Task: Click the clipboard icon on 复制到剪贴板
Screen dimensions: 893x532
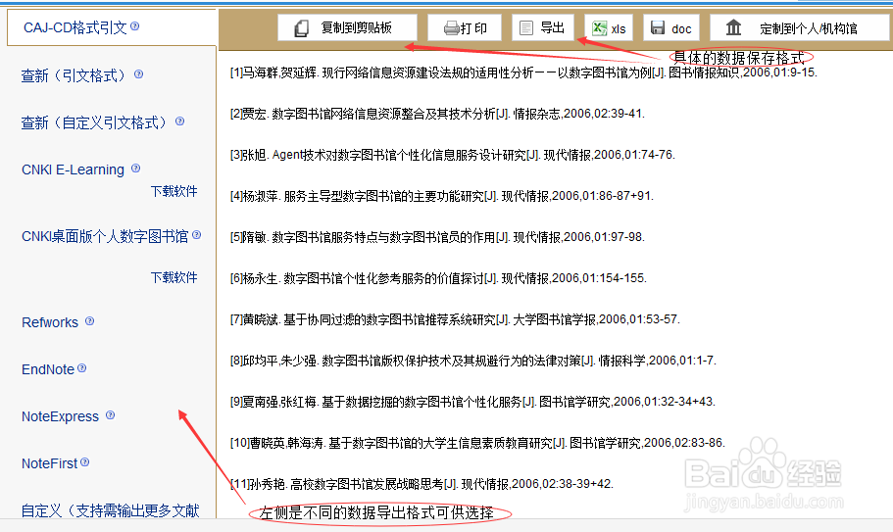Action: (301, 27)
